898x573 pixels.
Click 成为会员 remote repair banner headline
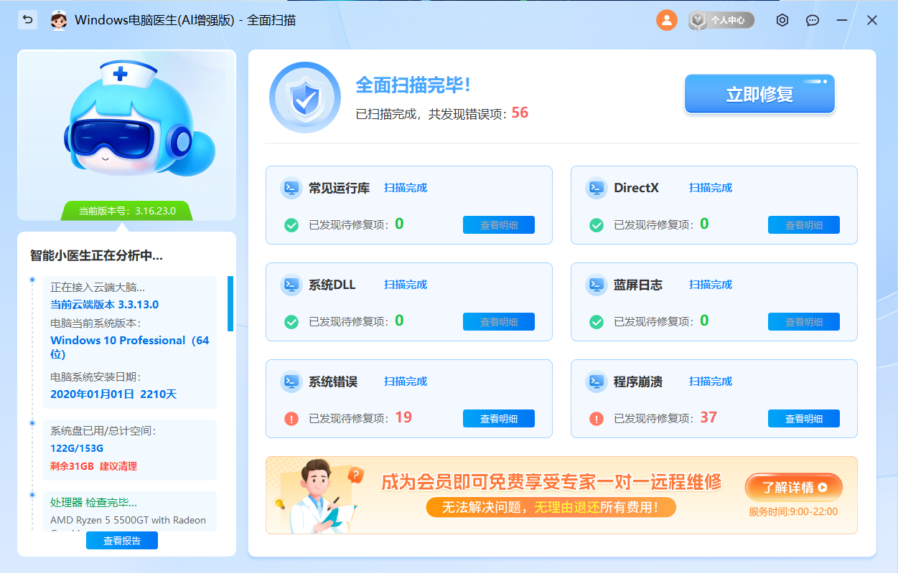(x=551, y=482)
